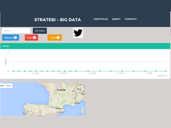
Task: Click the Stratebi - Big Data title
Action: pyautogui.click(x=57, y=20)
